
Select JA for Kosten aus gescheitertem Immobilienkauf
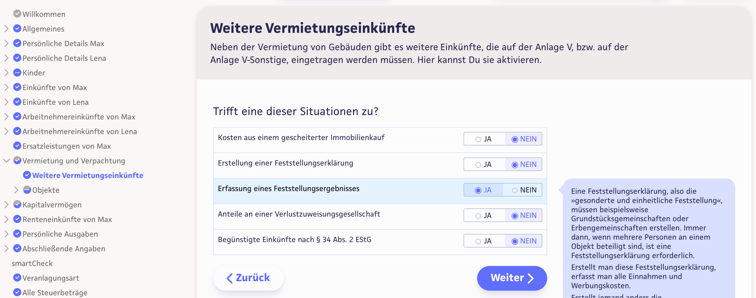click(x=478, y=139)
